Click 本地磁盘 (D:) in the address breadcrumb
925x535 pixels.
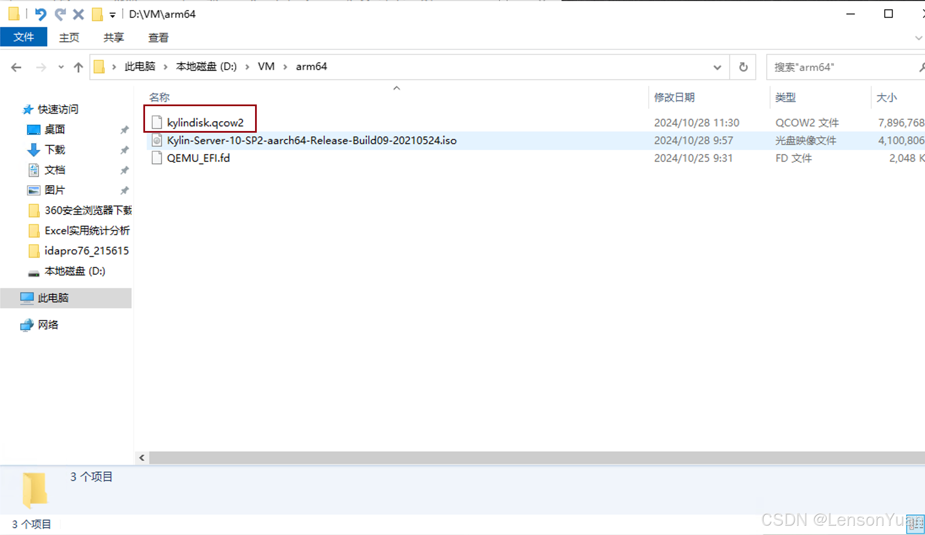pos(206,67)
